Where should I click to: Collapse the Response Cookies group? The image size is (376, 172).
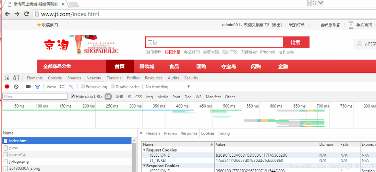pyautogui.click(x=144, y=166)
